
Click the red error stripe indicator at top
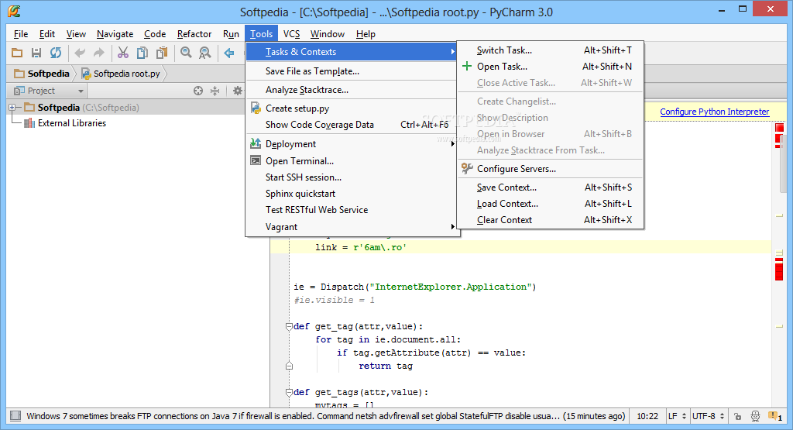tap(779, 128)
